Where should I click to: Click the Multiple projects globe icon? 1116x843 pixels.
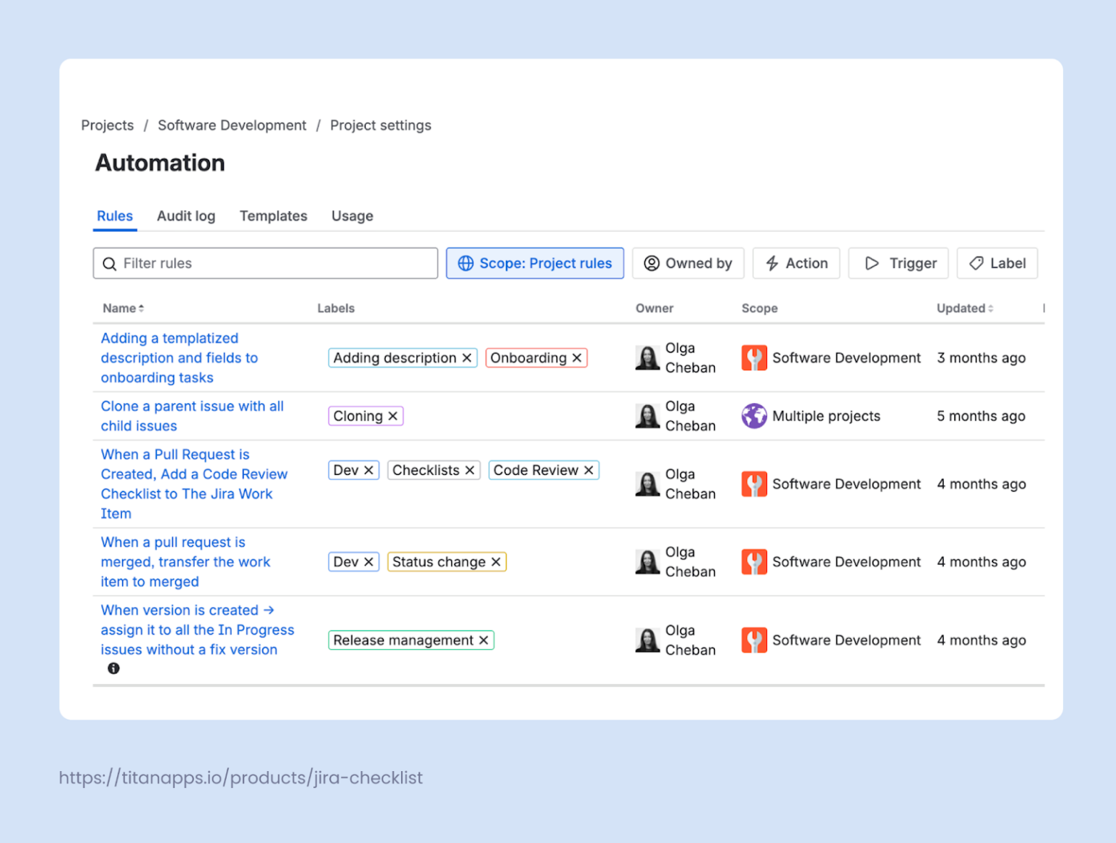click(753, 416)
